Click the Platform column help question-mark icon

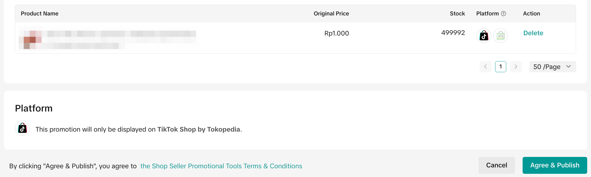point(503,14)
